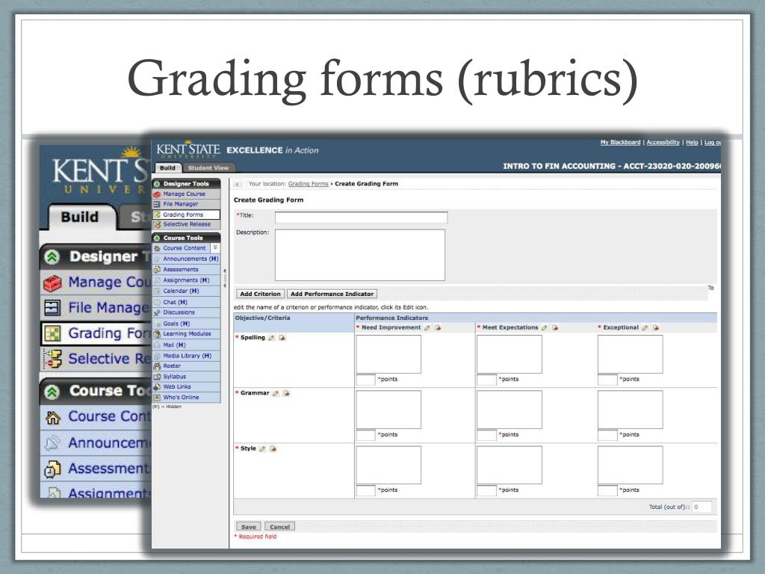Viewport: 765px width, 574px height.
Task: Click the Grammar Meet Expectations description box
Action: 510,410
